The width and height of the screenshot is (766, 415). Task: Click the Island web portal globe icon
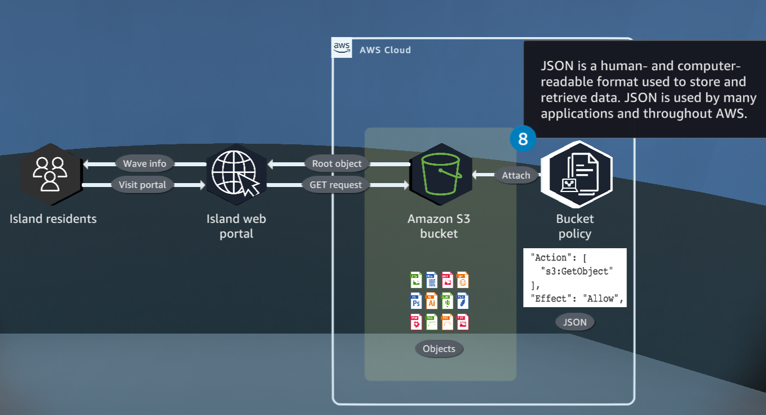[236, 174]
